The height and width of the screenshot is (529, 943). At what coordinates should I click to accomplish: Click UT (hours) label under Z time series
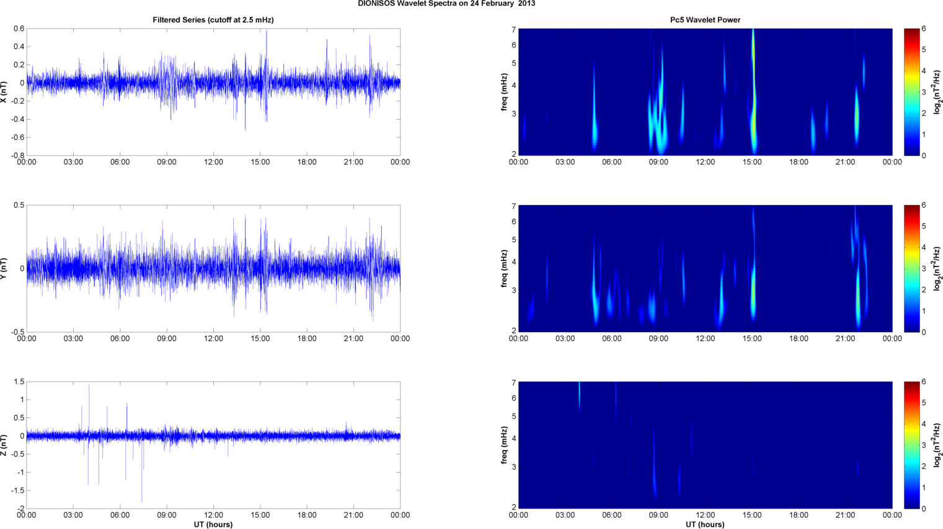click(213, 525)
